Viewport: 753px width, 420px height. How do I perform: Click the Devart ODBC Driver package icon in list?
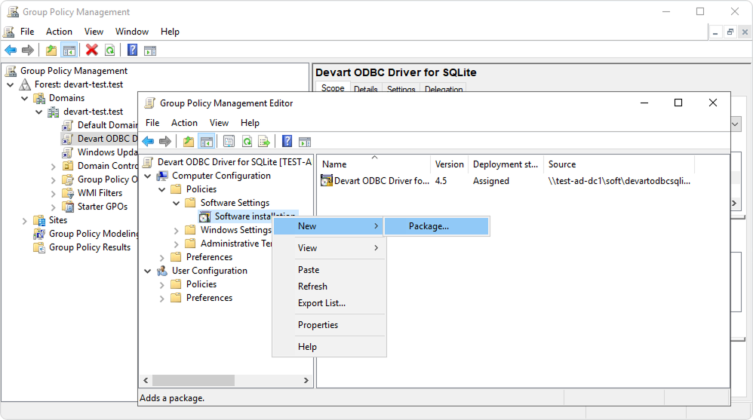point(327,180)
